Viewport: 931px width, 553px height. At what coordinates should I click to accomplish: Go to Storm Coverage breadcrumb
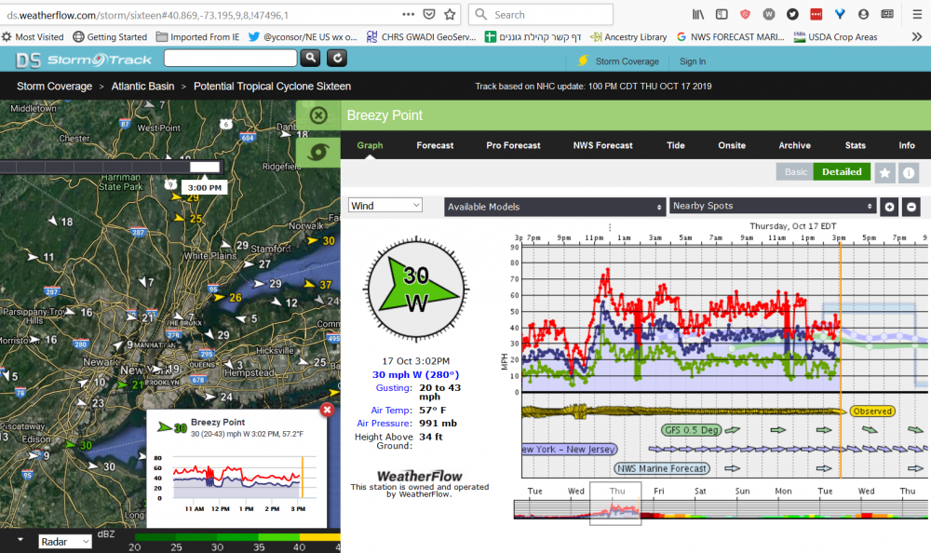click(54, 87)
